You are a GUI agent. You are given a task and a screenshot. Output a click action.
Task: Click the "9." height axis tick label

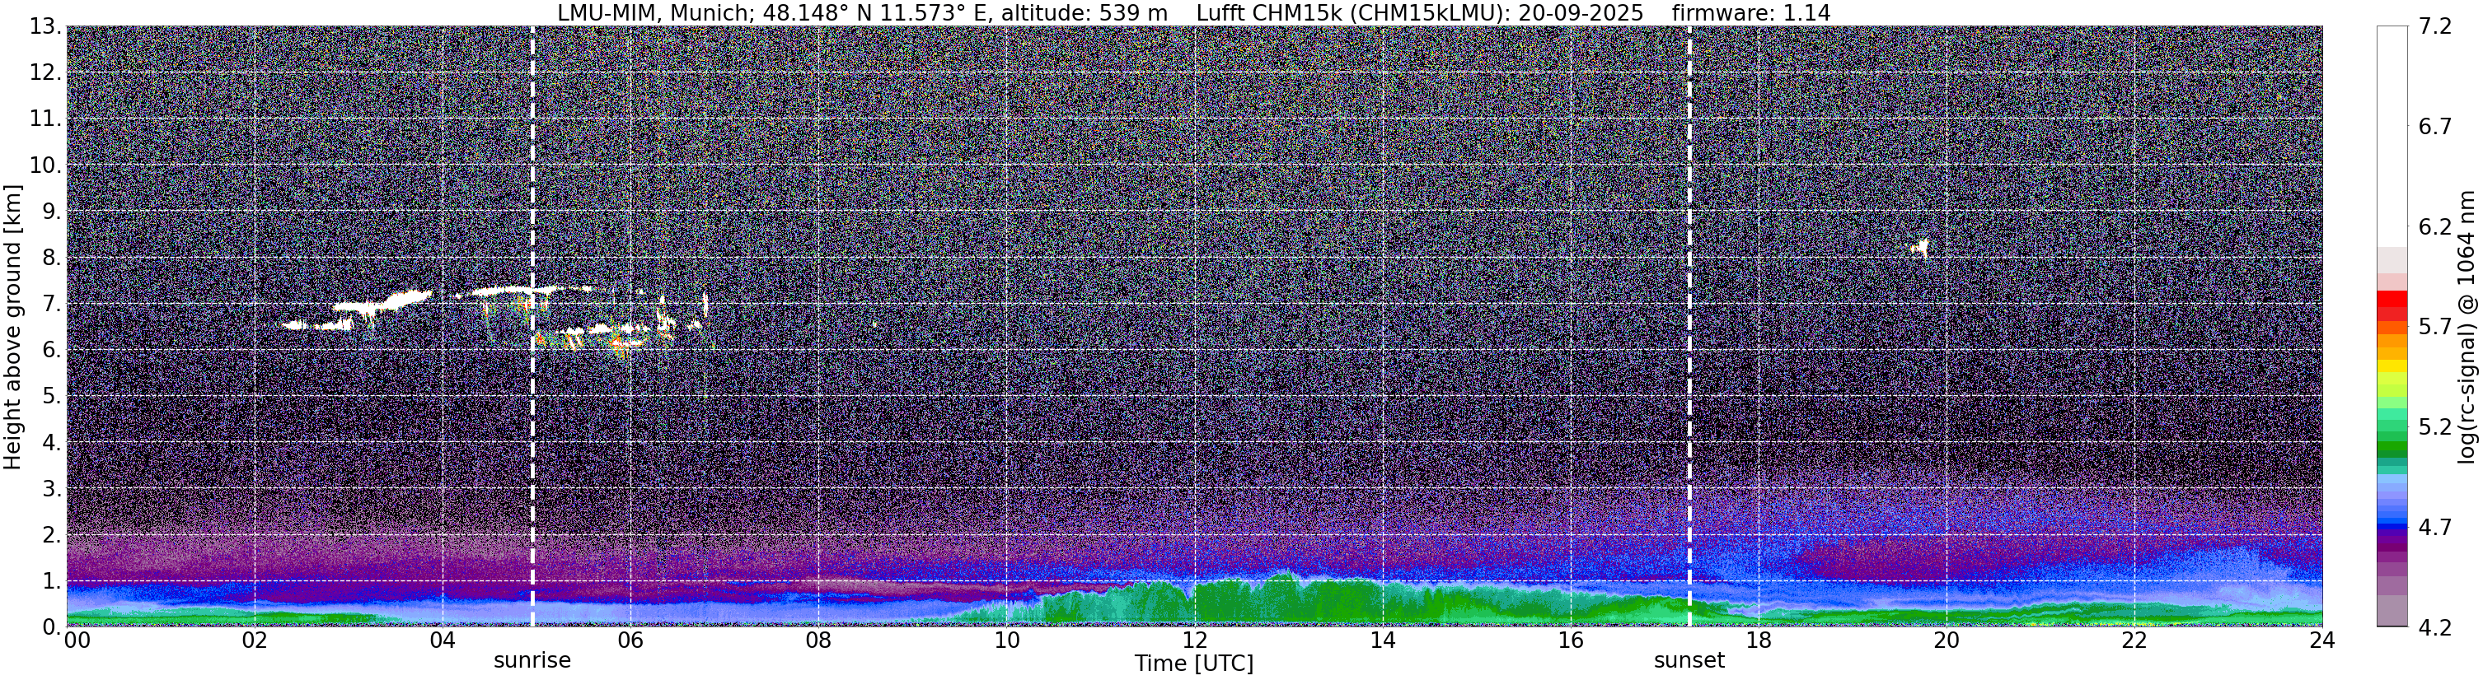51,211
